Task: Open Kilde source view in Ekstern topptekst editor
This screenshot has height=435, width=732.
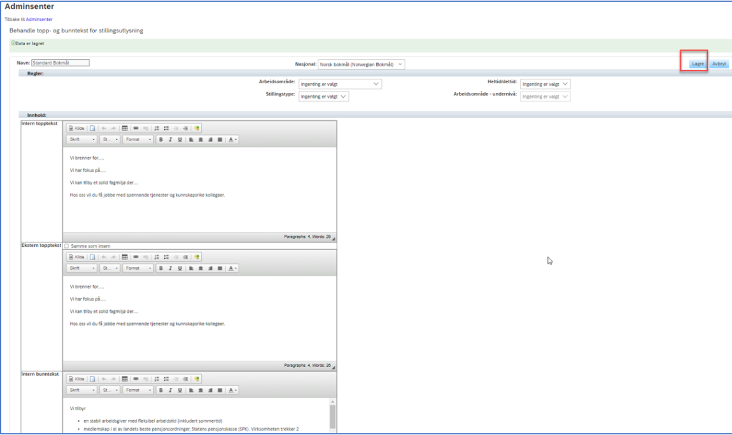Action: tap(76, 257)
